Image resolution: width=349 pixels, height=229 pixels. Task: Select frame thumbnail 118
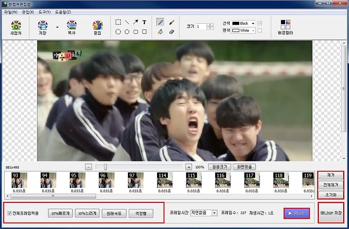[281, 180]
